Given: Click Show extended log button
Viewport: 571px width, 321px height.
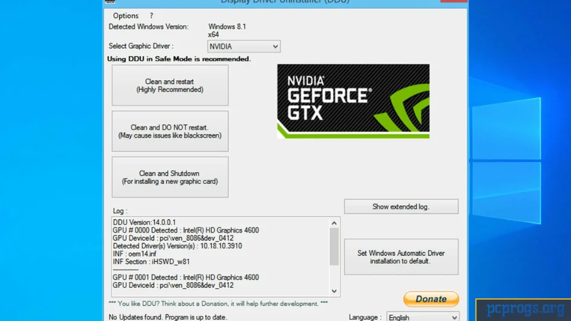Looking at the screenshot, I should coord(401,206).
